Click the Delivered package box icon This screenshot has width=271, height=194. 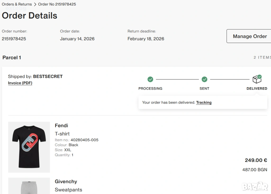pos(257,79)
